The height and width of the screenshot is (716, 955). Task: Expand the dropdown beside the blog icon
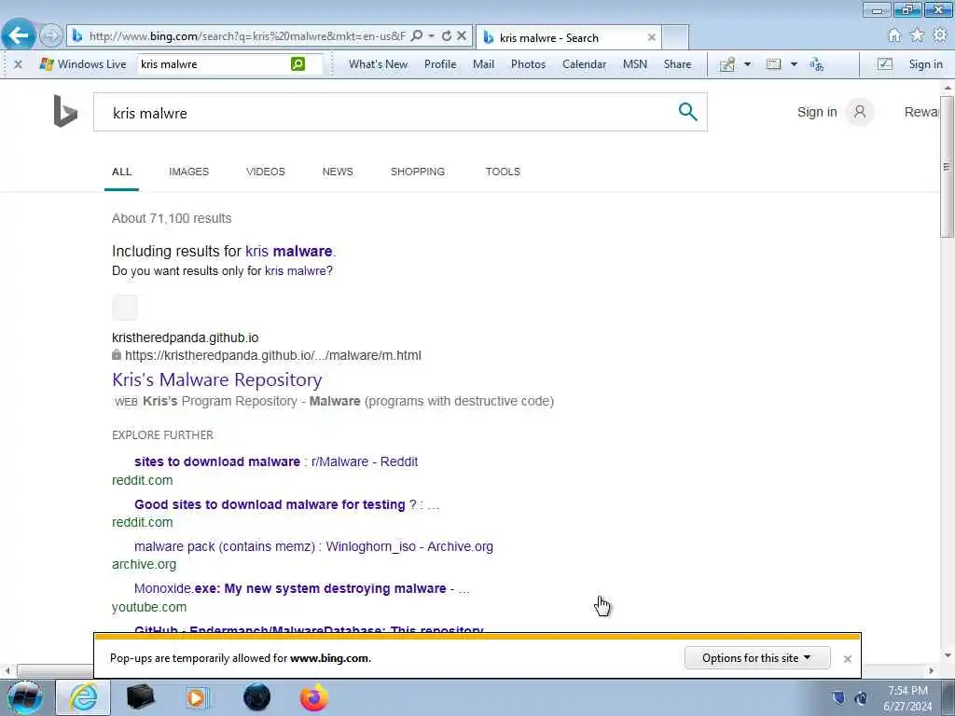click(747, 64)
